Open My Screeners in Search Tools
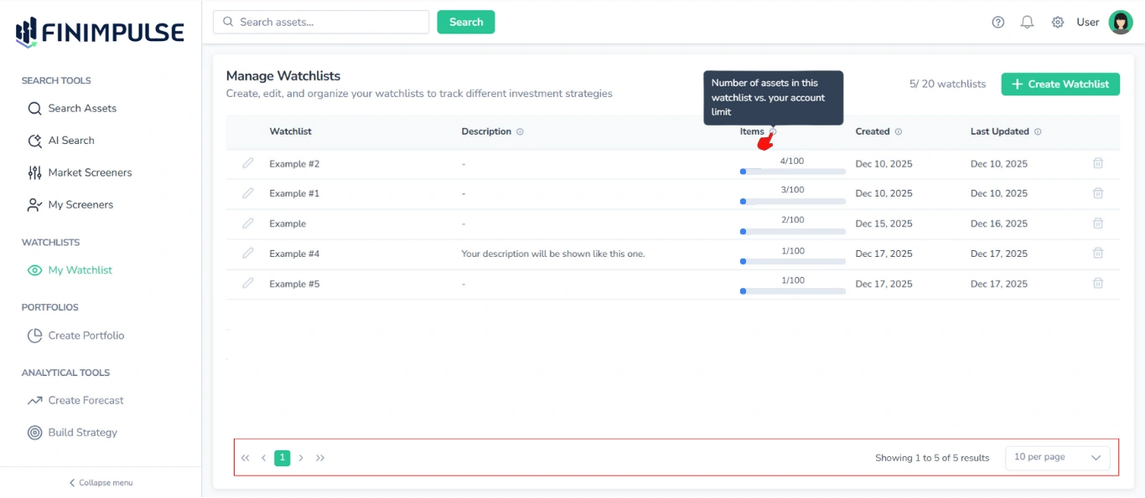 click(80, 204)
